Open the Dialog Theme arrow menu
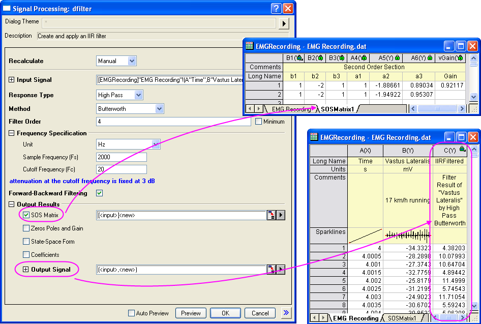Image resolution: width=481 pixels, height=324 pixels. click(x=284, y=23)
